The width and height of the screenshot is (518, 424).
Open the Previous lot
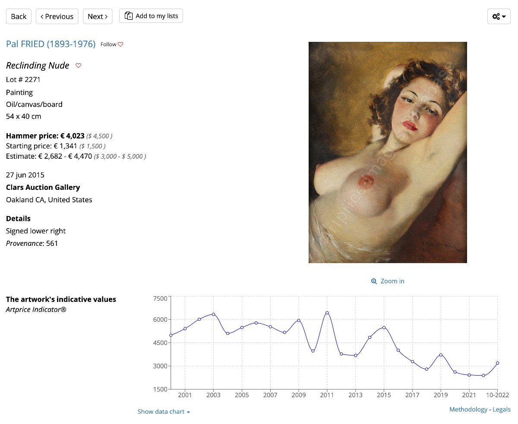tap(57, 16)
